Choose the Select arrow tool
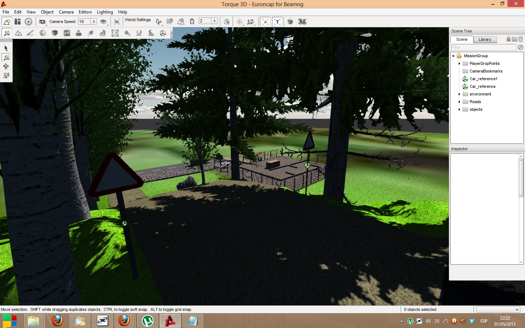The width and height of the screenshot is (525, 328). (x=6, y=48)
